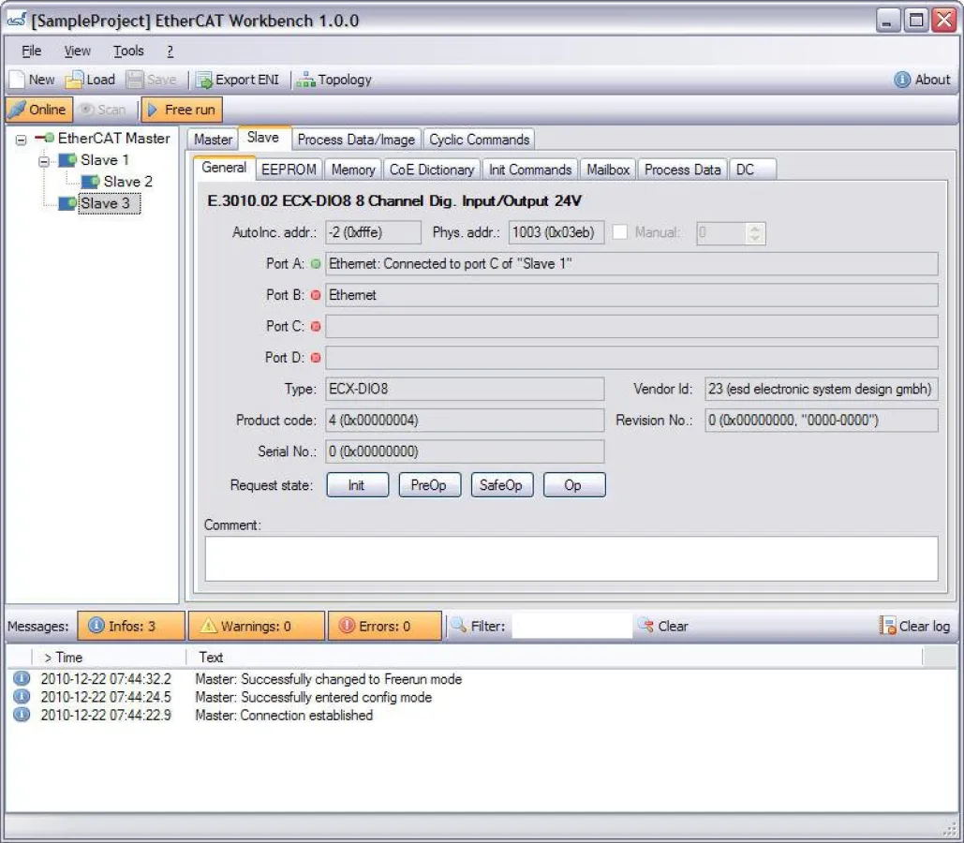
Task: Toggle the Errors: 0 message filter
Action: (384, 626)
